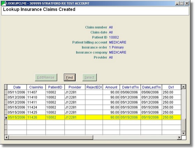Select claim number 11411 cell

pyautogui.click(x=36, y=102)
